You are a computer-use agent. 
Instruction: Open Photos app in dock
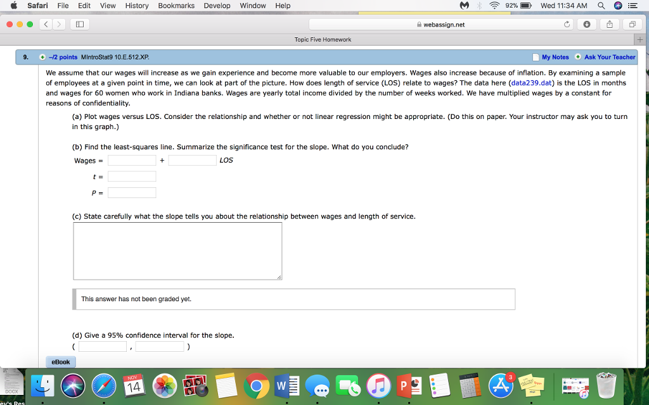pos(165,386)
